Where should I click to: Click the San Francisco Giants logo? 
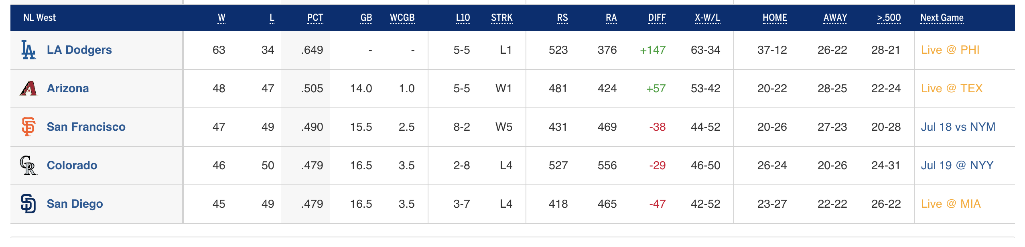click(28, 127)
